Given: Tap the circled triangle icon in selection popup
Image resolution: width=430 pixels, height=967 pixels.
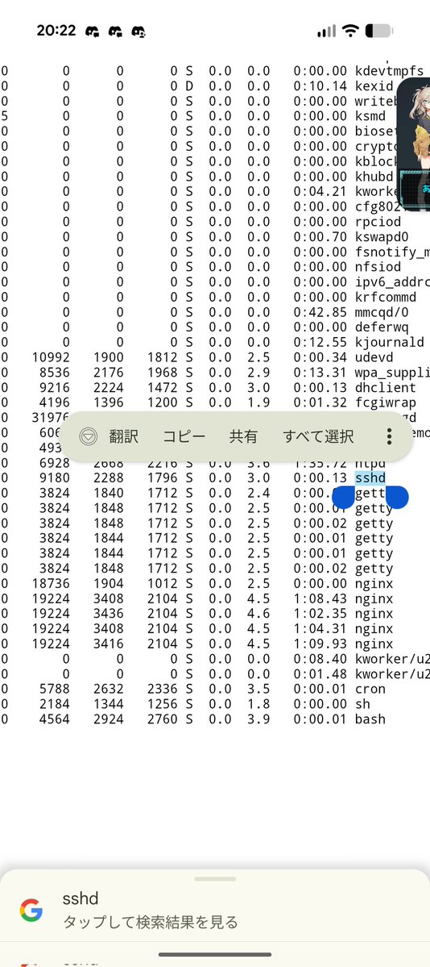Looking at the screenshot, I should click(89, 436).
